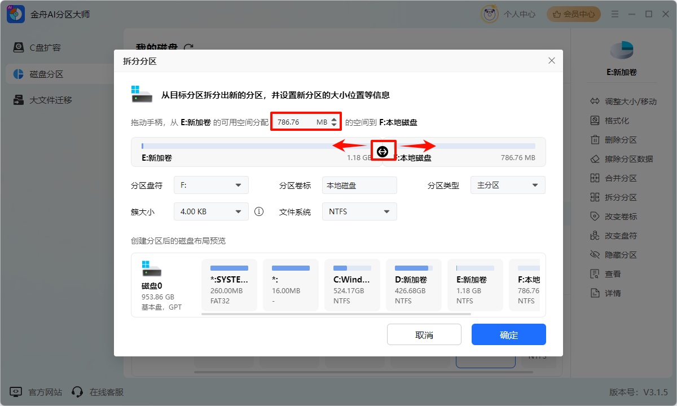The height and width of the screenshot is (406, 677).
Task: Click the partition split slider handle
Action: pos(383,151)
